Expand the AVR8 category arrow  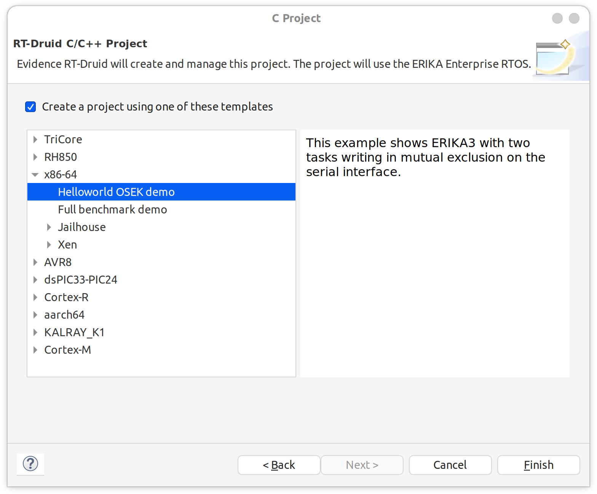coord(35,262)
